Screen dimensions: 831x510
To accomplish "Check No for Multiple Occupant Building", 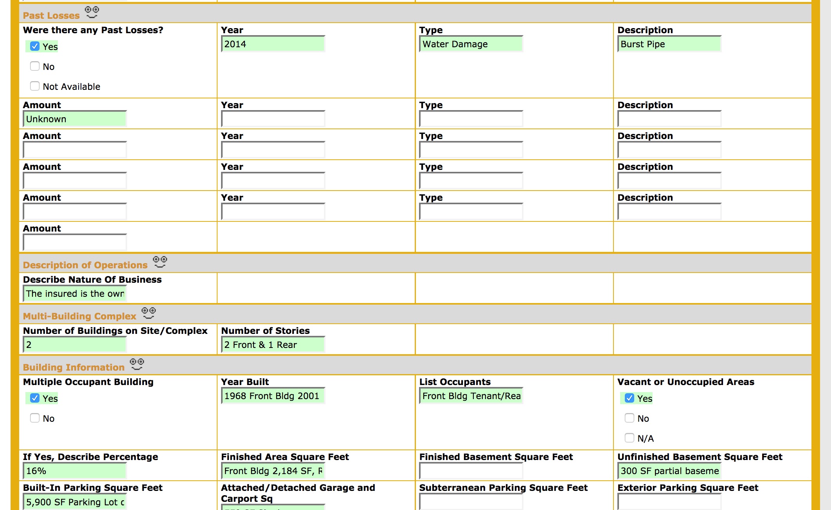I will tap(35, 418).
